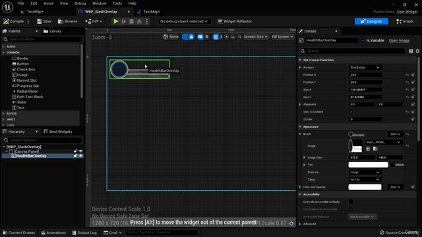
Task: Open the Edit menu
Action: pos(34,3)
